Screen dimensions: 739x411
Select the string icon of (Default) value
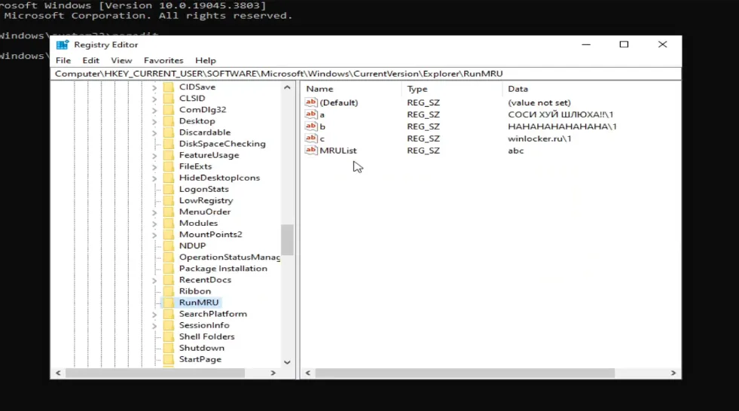pos(311,102)
